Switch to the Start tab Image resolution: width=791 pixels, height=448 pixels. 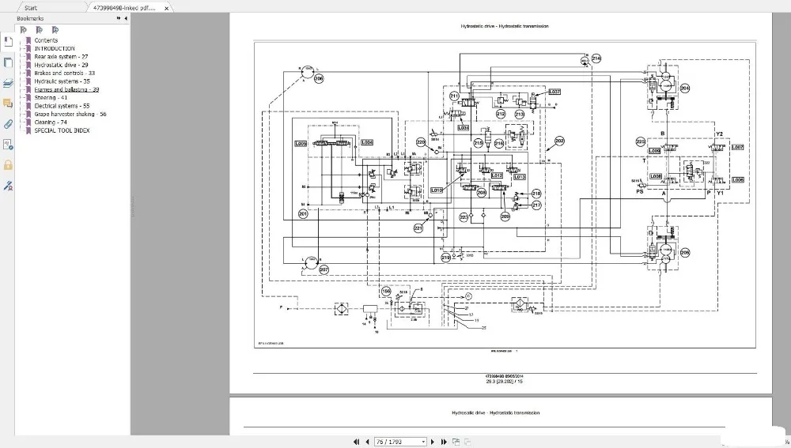click(x=31, y=8)
